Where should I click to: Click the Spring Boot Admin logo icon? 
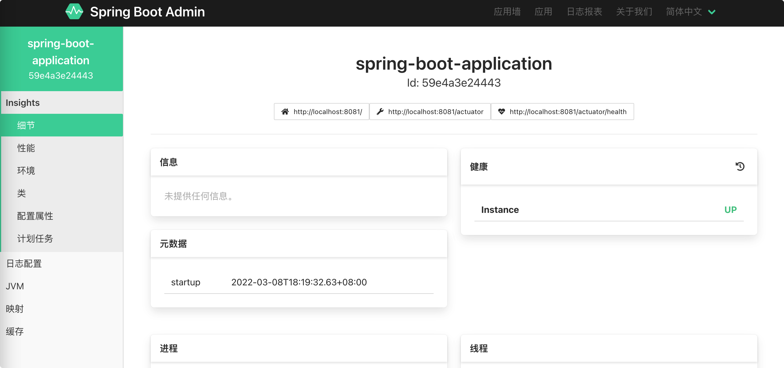click(74, 12)
